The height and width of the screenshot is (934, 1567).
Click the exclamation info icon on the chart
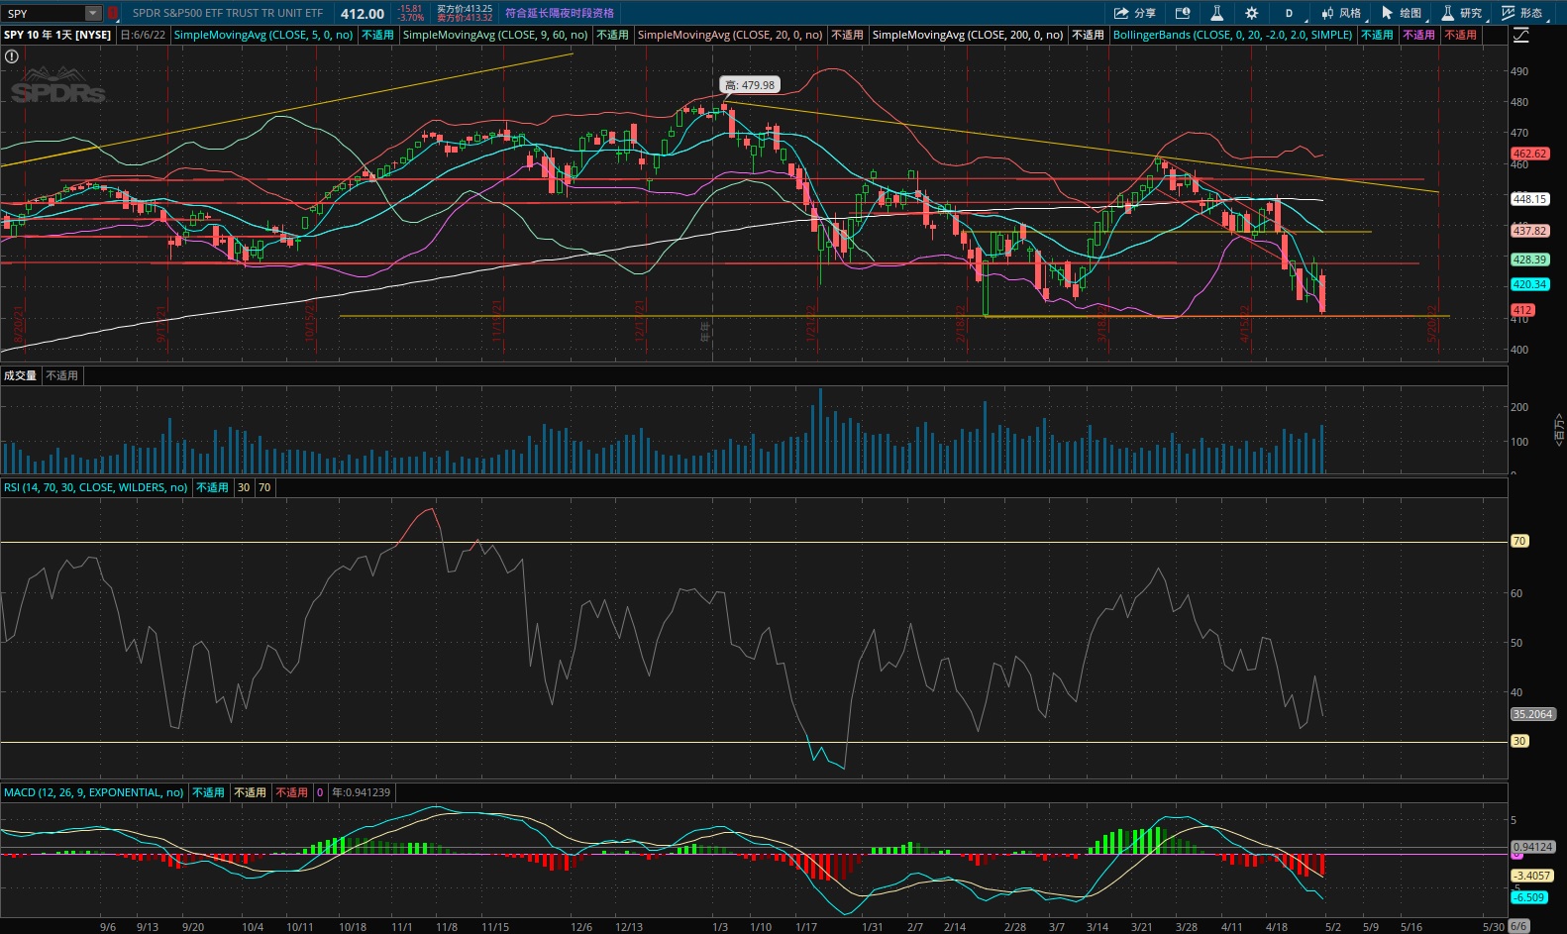point(12,56)
